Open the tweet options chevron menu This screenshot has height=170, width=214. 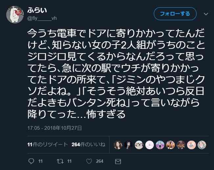click(x=206, y=14)
